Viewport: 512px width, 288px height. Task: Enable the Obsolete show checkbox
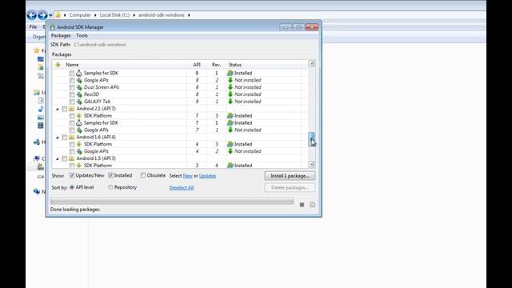tap(143, 175)
